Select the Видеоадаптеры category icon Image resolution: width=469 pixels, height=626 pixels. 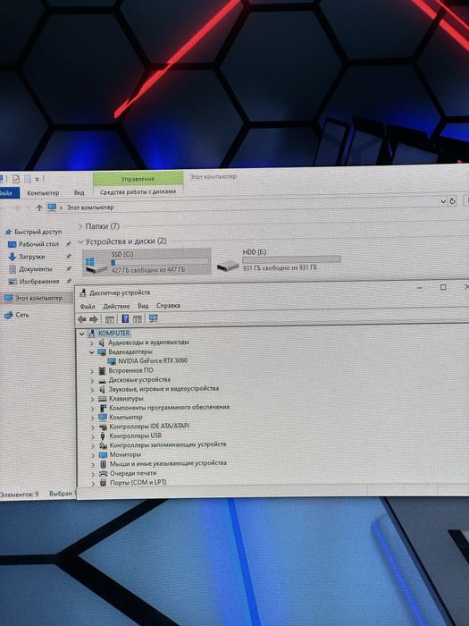tap(102, 352)
